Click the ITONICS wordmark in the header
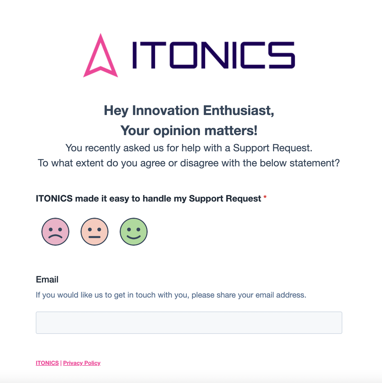Image resolution: width=382 pixels, height=383 pixels. click(213, 55)
